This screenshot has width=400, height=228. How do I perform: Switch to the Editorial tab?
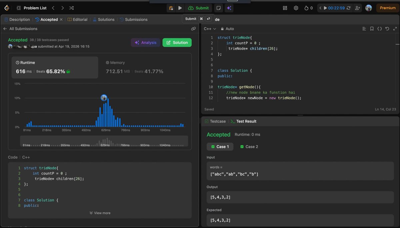[78, 20]
